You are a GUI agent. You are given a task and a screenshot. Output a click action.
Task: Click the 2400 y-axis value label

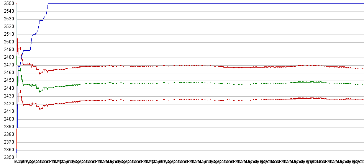click(8, 119)
